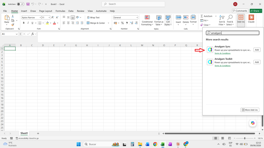Add the Amalgam Sync add-in

coord(257,50)
